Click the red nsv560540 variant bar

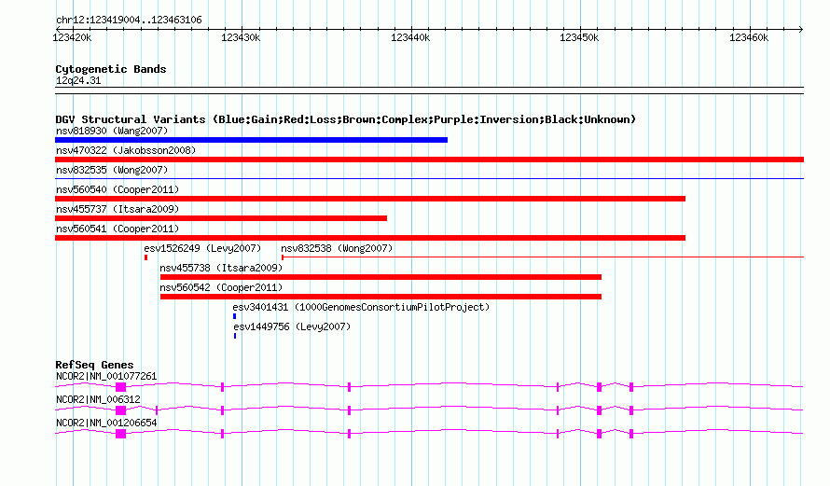[x=370, y=199]
